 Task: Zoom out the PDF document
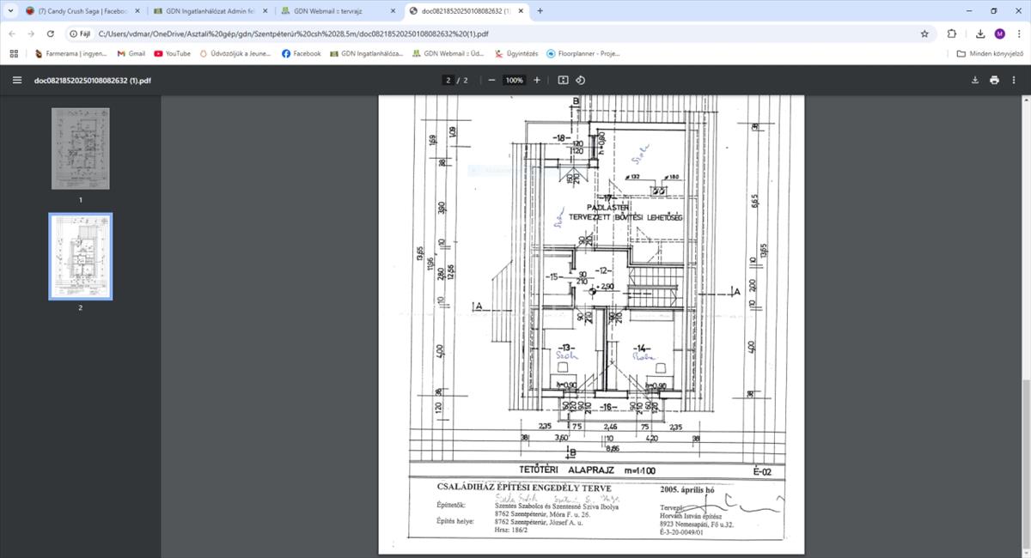[491, 80]
